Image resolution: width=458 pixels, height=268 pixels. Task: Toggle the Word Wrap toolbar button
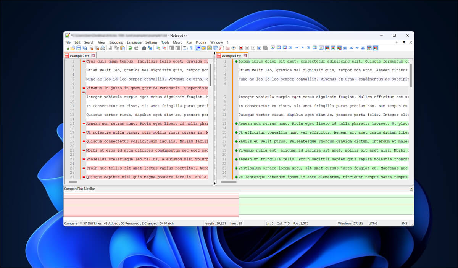click(x=185, y=48)
